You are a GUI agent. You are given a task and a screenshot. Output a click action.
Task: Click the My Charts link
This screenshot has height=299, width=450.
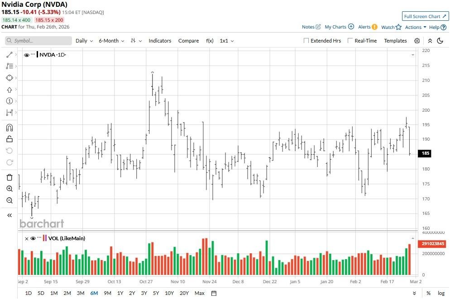pos(335,27)
